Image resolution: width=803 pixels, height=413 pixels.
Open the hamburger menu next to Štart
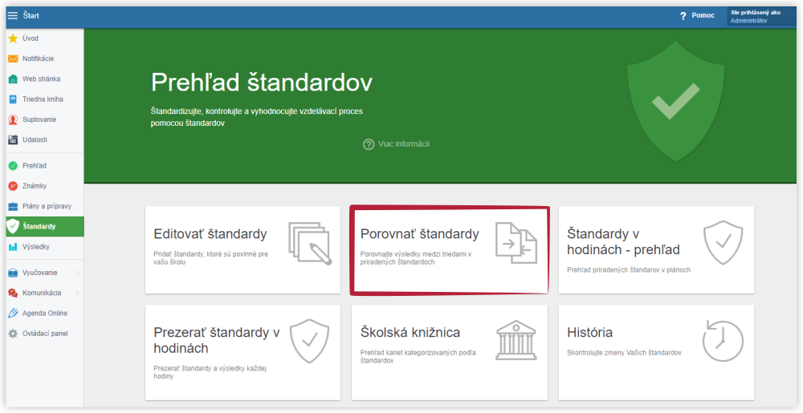(x=13, y=16)
